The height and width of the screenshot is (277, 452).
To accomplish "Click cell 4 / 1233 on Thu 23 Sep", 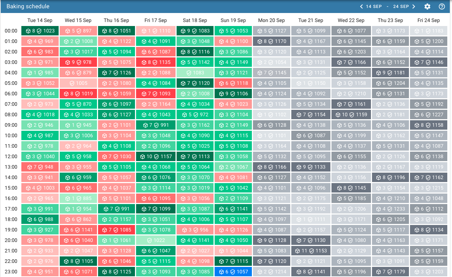I will point(390,209).
